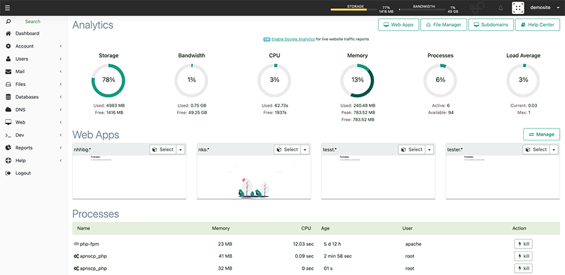Viewport: 565px width, 275px height.
Task: Click the DNS cloud icon
Action: [x=8, y=110]
